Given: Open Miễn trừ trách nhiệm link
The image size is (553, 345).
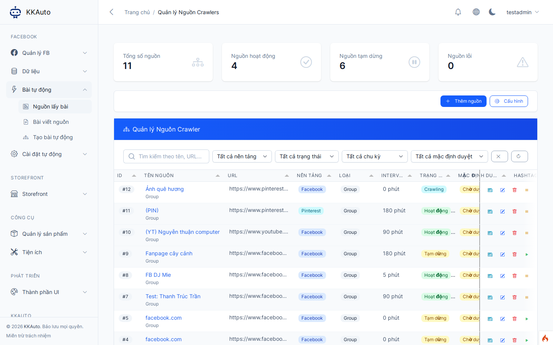Looking at the screenshot, I should [x=28, y=336].
